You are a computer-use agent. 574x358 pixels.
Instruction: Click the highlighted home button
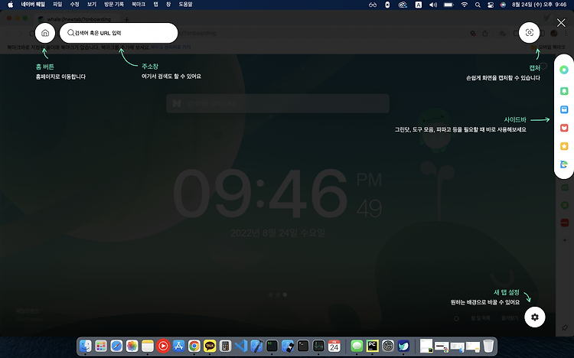45,33
